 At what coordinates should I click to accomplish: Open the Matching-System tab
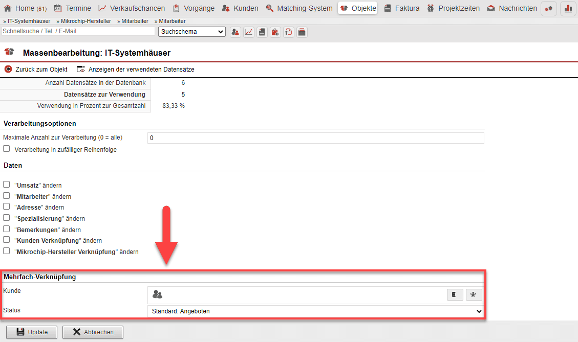pyautogui.click(x=299, y=8)
